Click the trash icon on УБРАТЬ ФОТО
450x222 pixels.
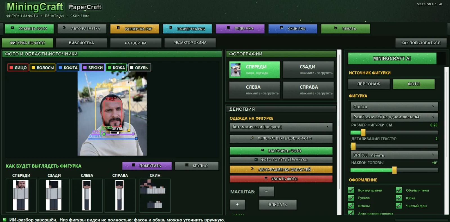pos(266,178)
